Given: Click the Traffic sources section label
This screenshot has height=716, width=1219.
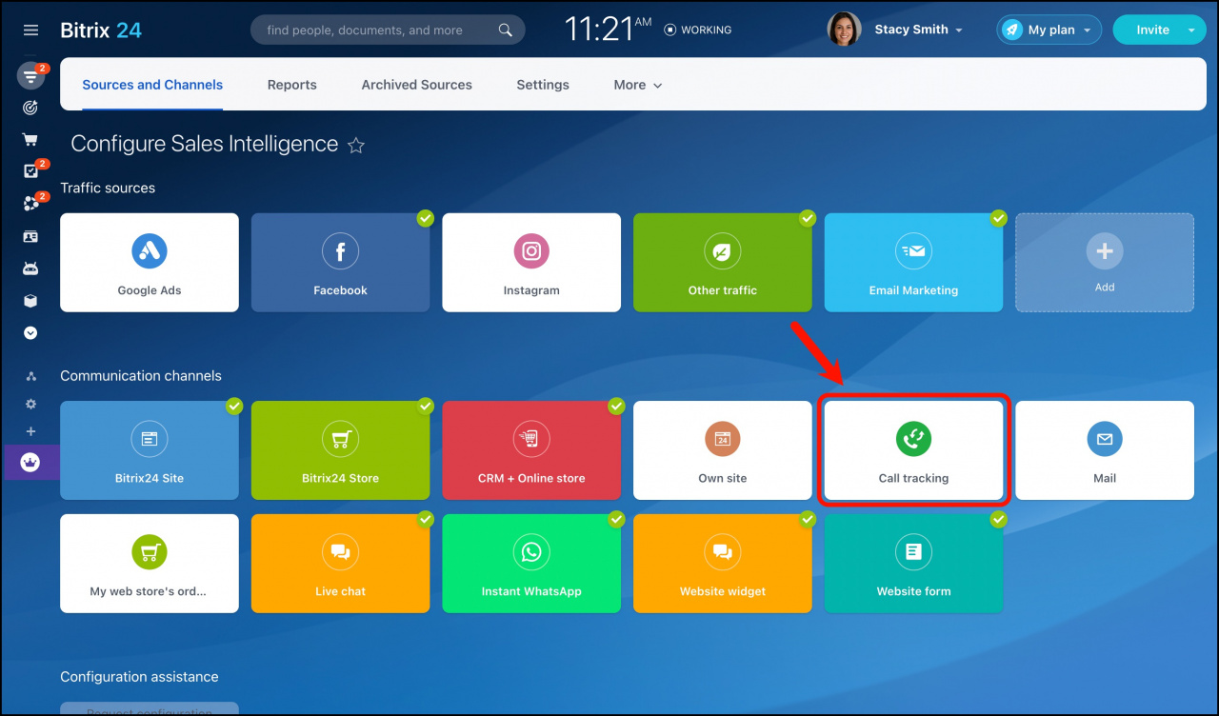Looking at the screenshot, I should click(108, 189).
